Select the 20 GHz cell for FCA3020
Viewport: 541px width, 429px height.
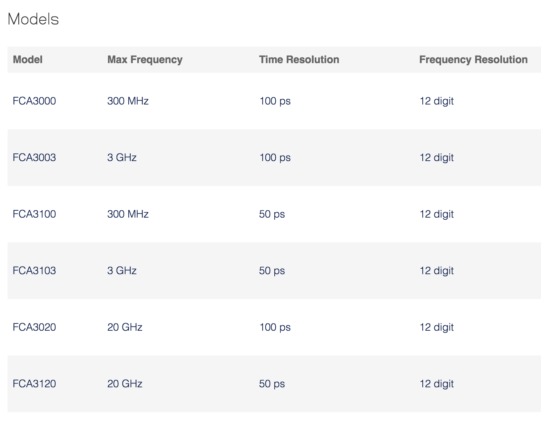pos(125,327)
